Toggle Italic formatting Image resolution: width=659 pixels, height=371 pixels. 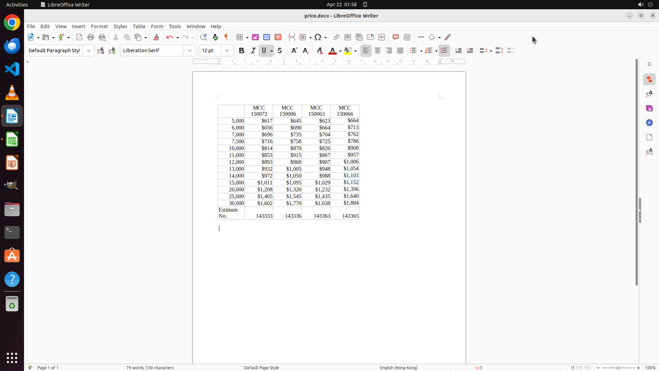coord(253,50)
